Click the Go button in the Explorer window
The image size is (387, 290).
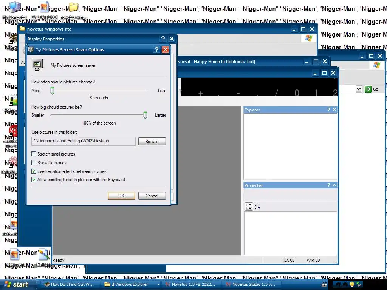372,89
